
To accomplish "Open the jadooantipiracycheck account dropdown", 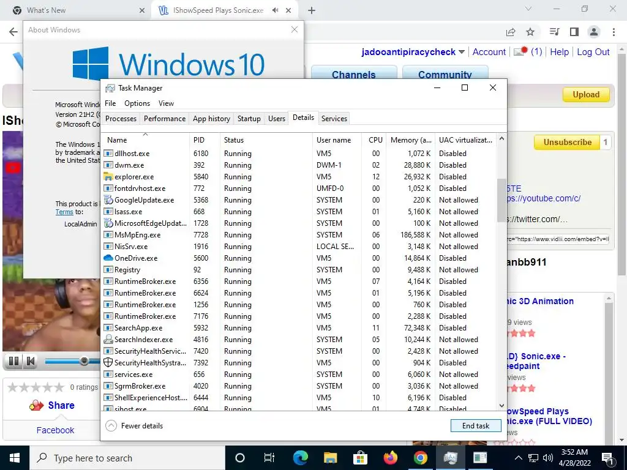I will [462, 52].
